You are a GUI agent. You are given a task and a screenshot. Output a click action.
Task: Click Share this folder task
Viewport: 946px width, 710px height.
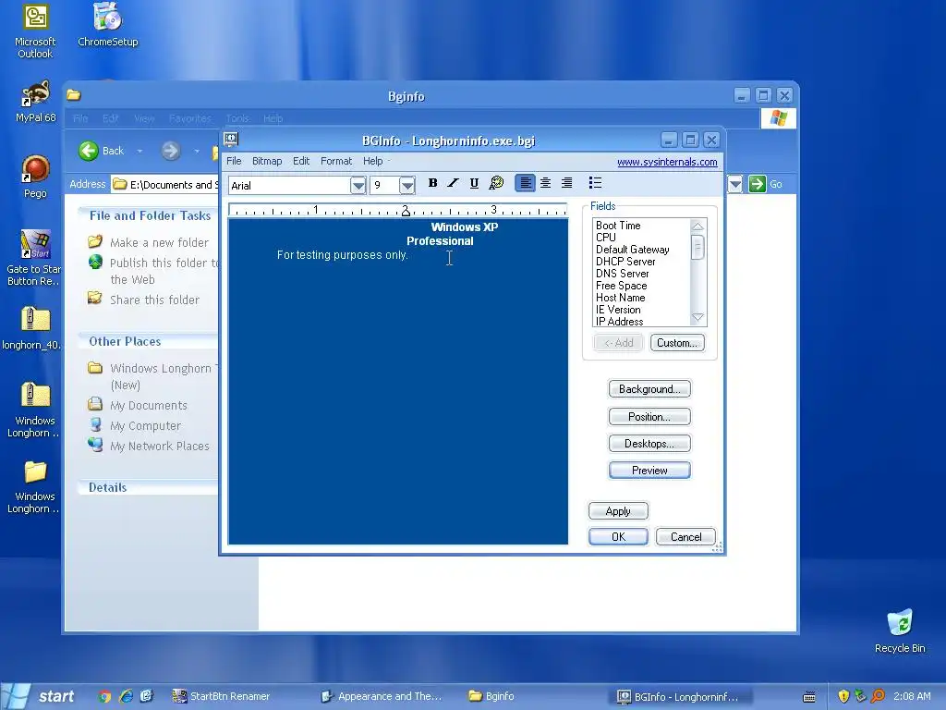tap(154, 300)
